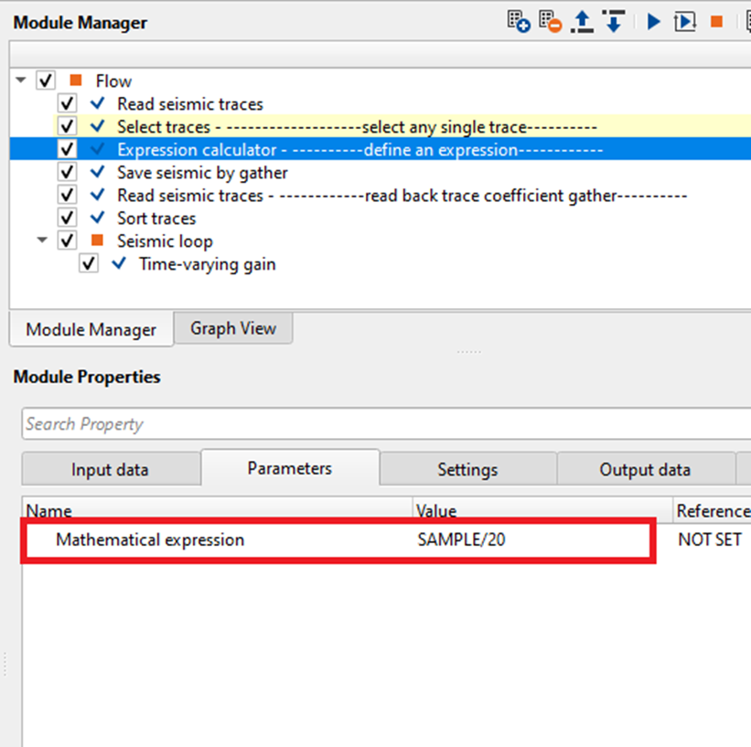Click the run-in-loop play icon
This screenshot has height=747, width=751.
[x=685, y=22]
